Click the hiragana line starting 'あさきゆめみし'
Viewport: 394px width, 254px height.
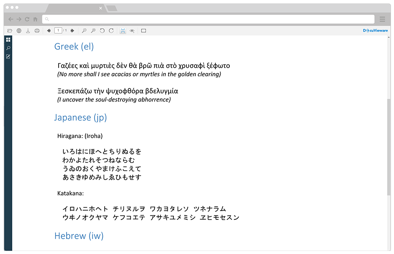coord(102,177)
